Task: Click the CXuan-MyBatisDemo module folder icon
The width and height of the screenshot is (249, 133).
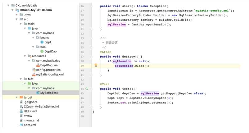Action: (17, 10)
